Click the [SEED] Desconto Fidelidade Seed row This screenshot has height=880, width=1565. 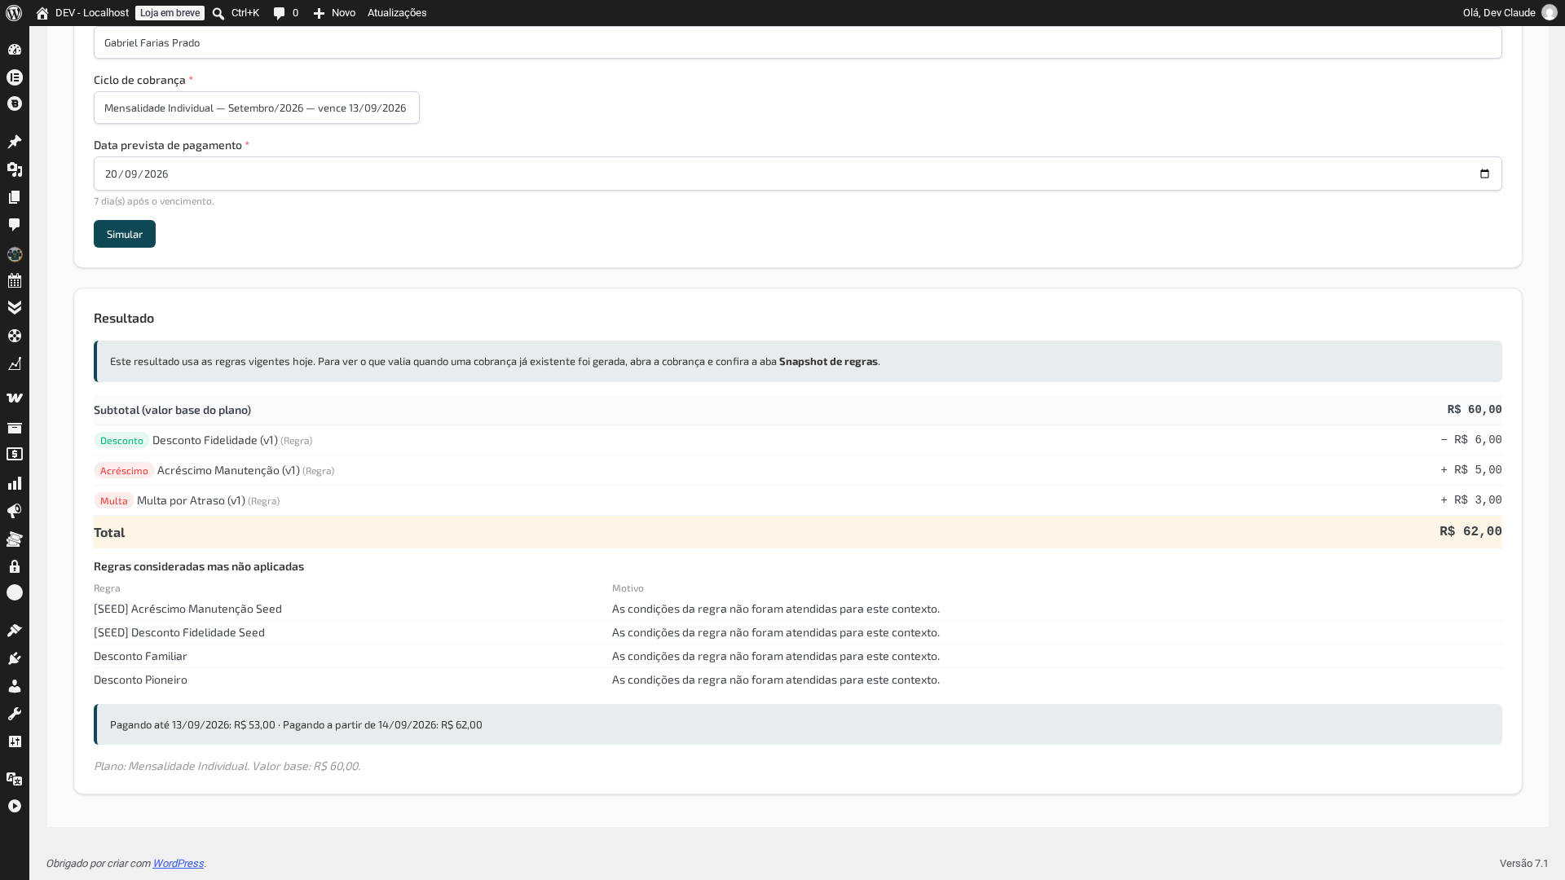(797, 632)
